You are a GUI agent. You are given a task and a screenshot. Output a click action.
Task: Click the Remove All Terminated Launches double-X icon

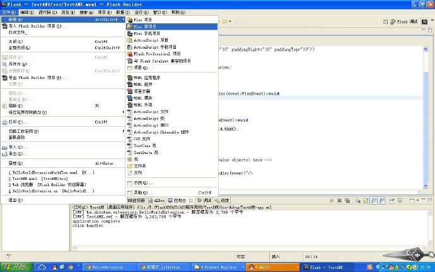click(x=347, y=200)
